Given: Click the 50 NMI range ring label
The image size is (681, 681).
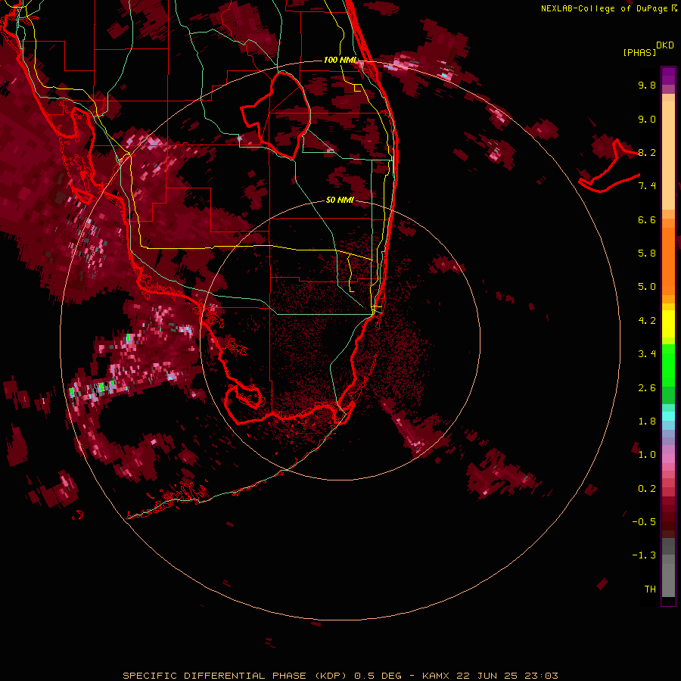Looking at the screenshot, I should click(x=340, y=200).
